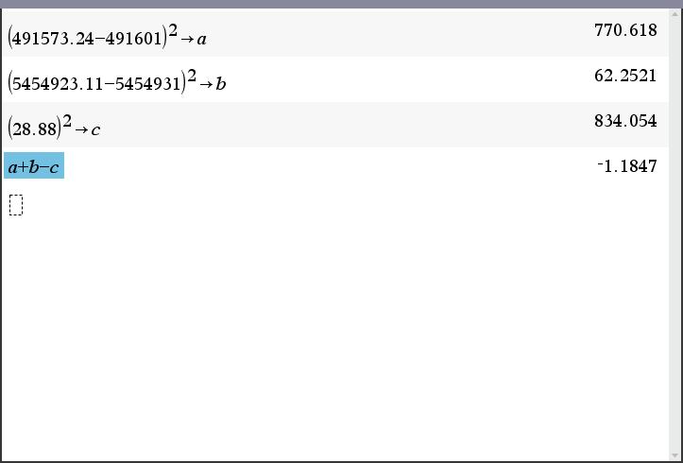Click the store arrow before variable c

[81, 129]
